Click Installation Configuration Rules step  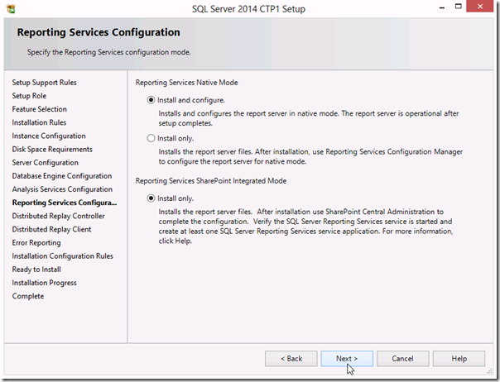click(63, 256)
